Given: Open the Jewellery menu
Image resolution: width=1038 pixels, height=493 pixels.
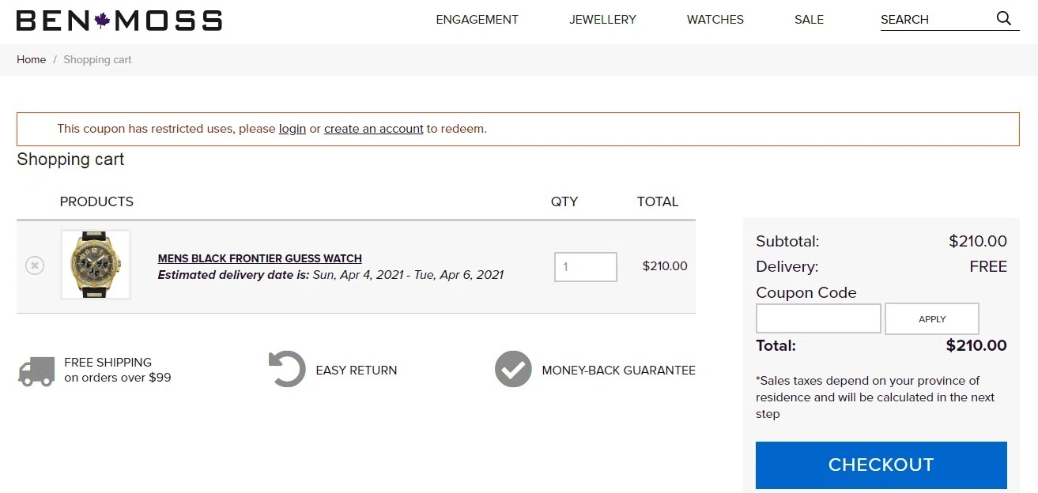Looking at the screenshot, I should tap(602, 20).
